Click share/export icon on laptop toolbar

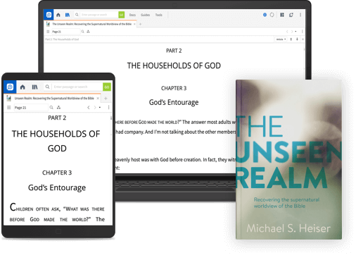(291, 15)
